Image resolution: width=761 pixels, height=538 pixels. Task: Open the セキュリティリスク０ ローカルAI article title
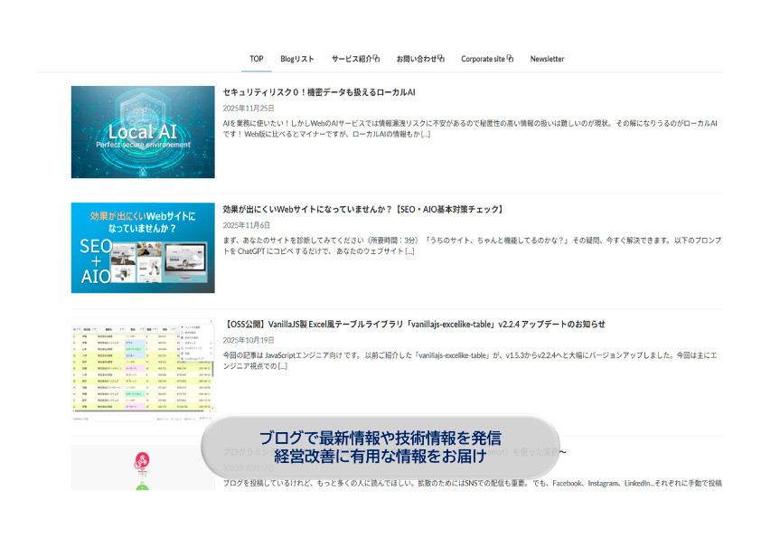tap(319, 92)
